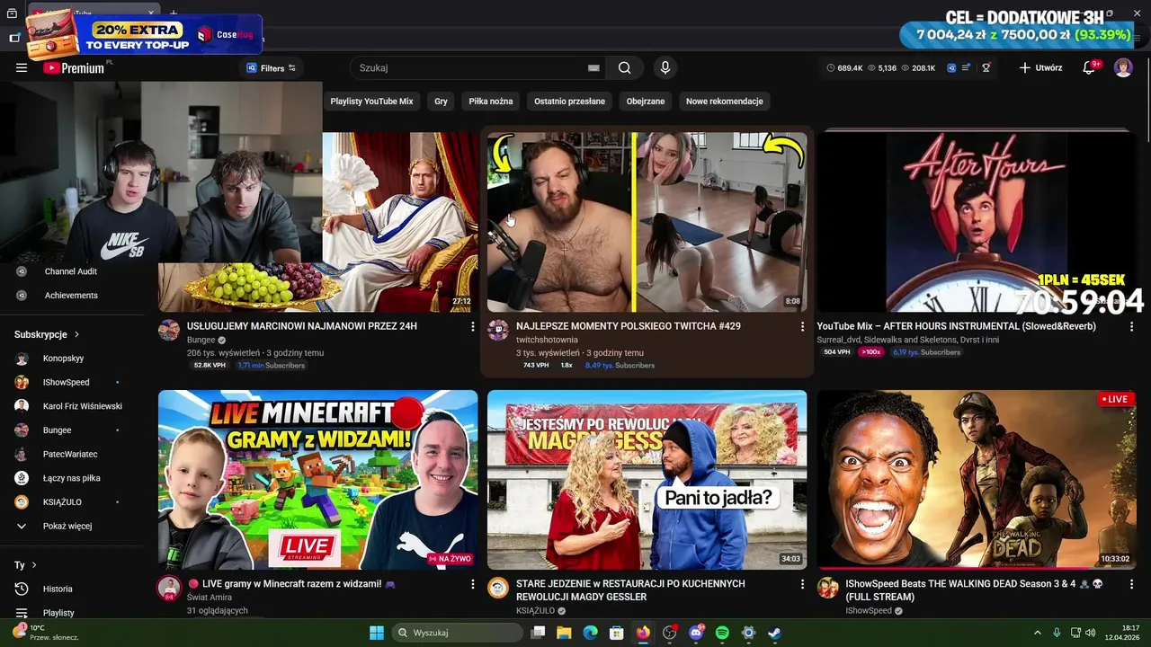
Task: Open the Windows Start menu
Action: click(377, 633)
